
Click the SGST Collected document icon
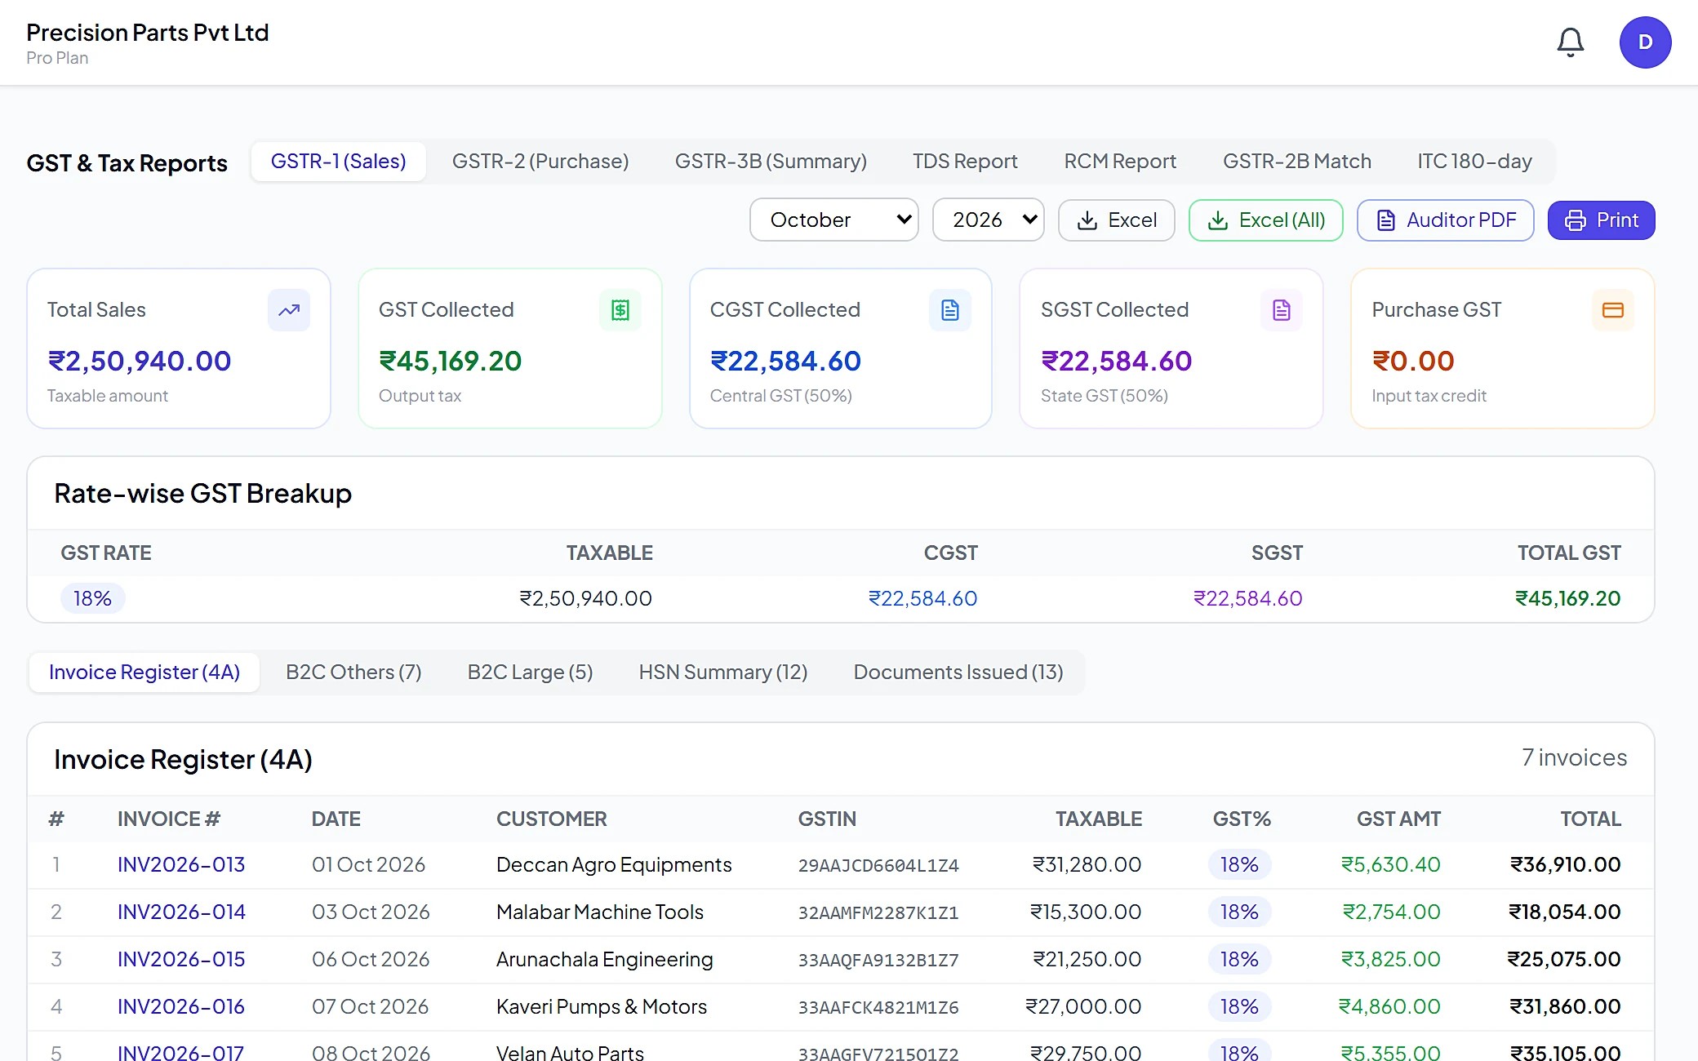1282,310
